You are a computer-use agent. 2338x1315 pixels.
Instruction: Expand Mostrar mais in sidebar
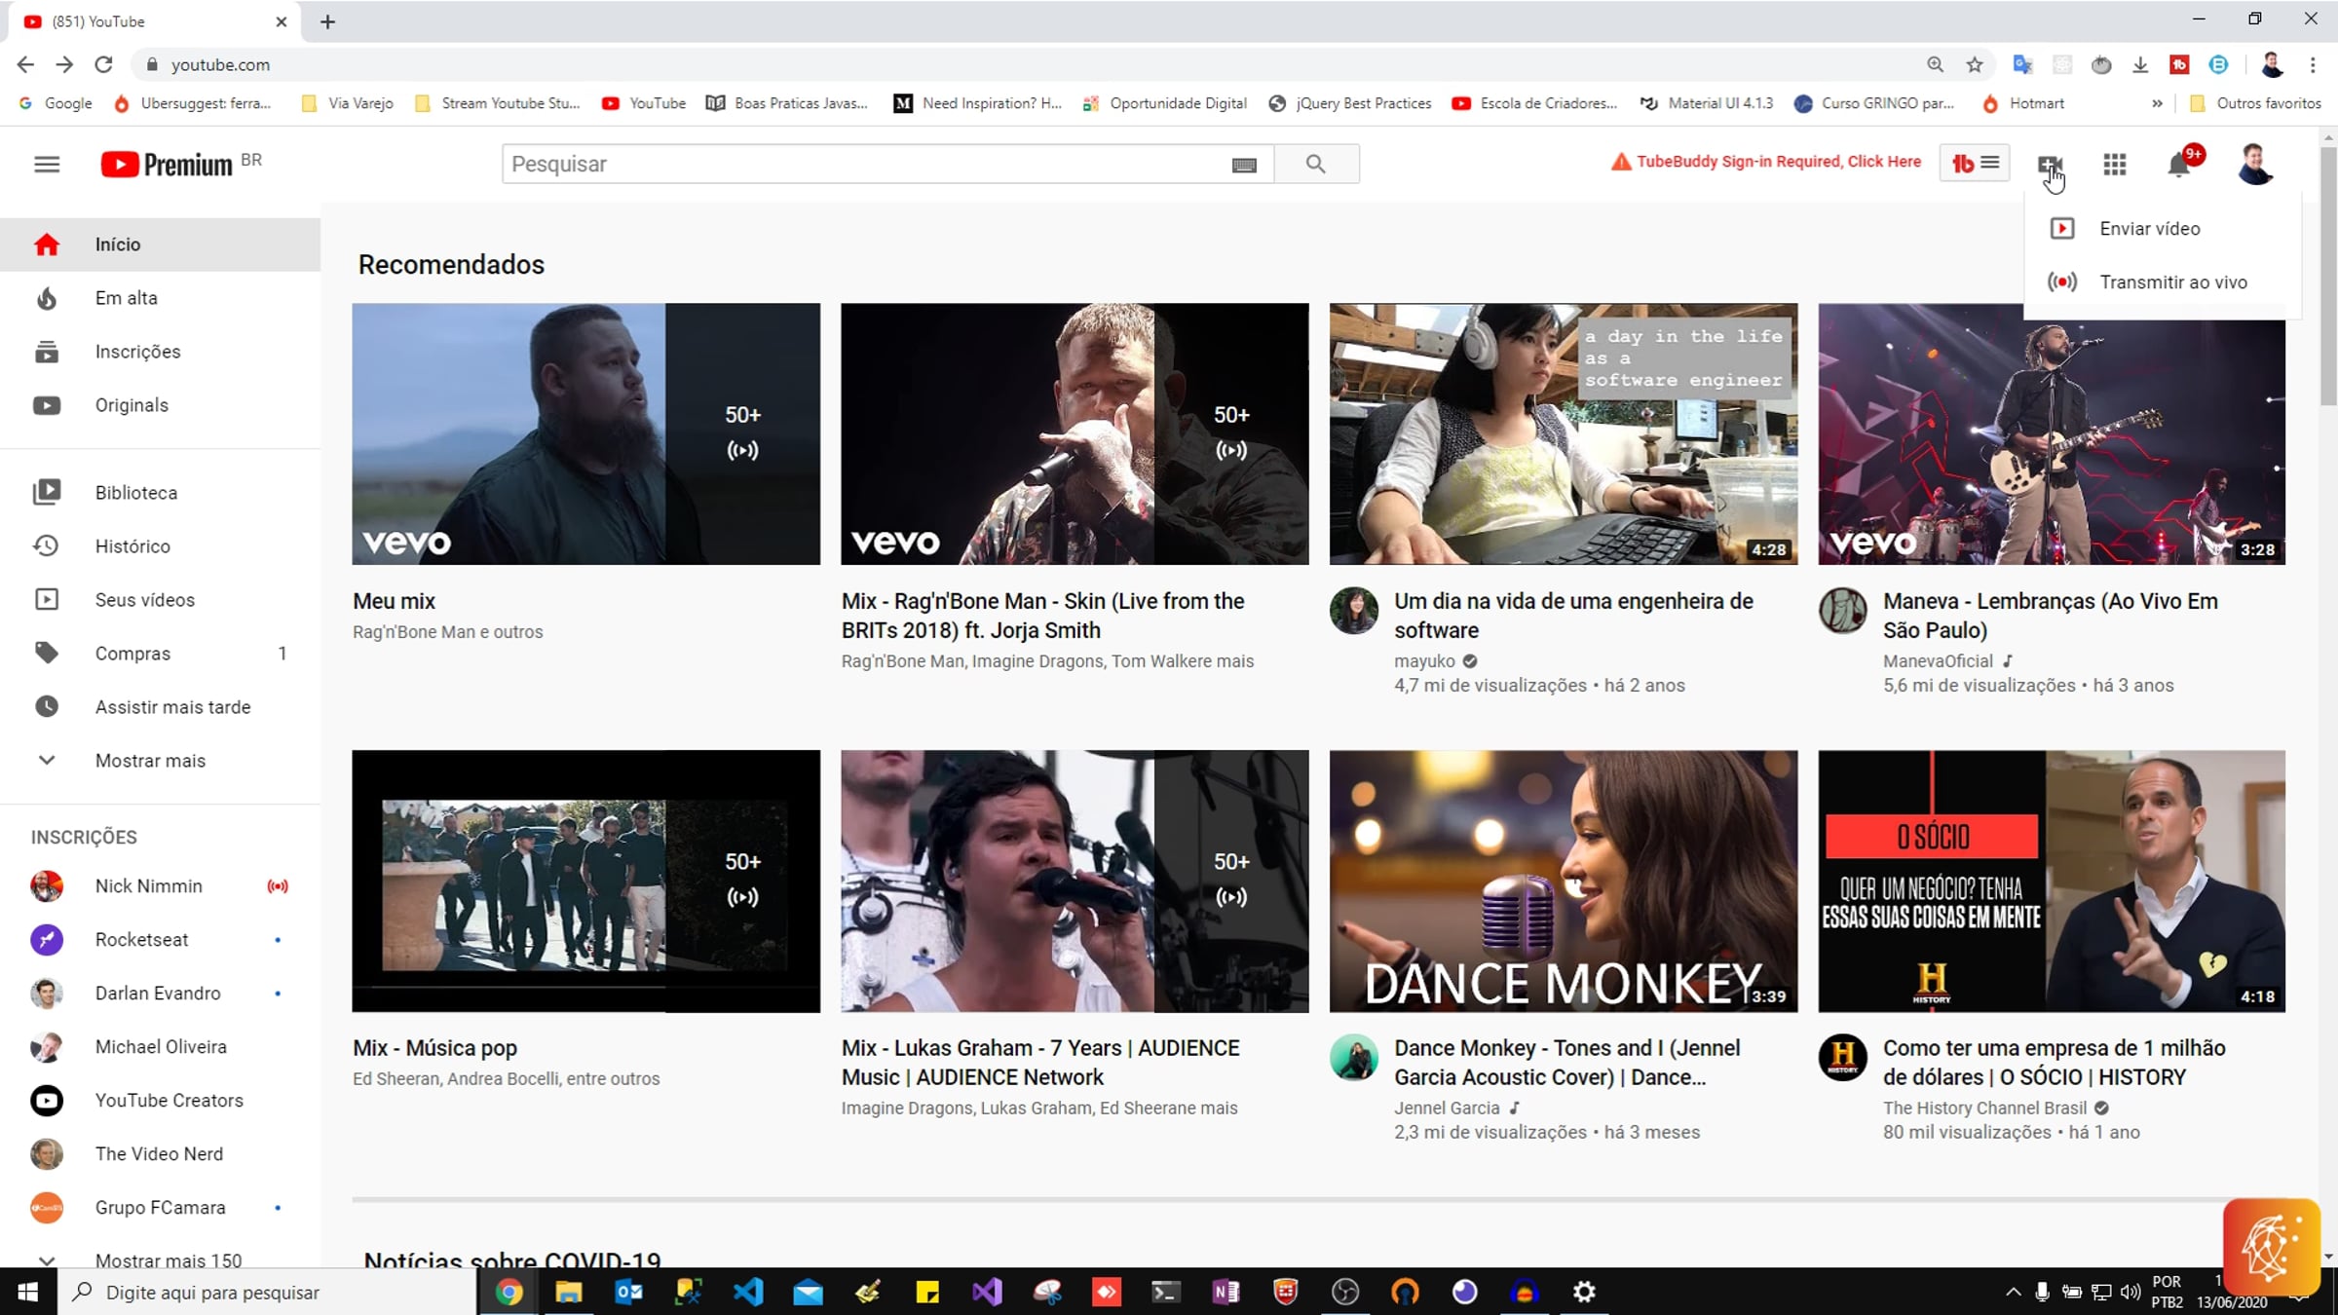[x=150, y=761]
